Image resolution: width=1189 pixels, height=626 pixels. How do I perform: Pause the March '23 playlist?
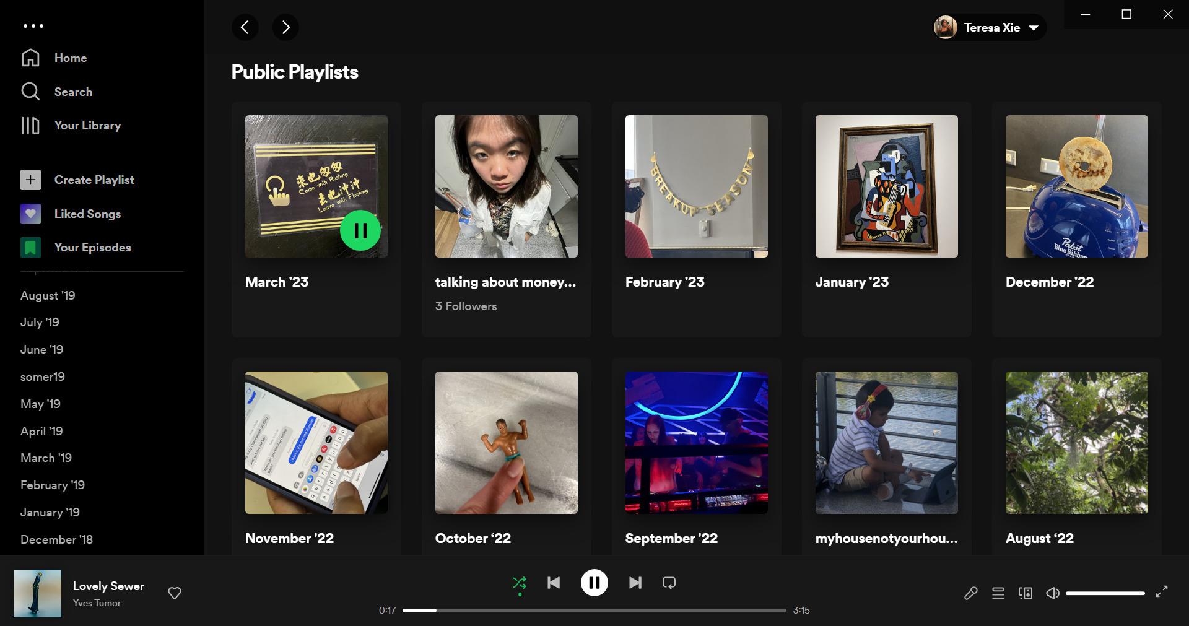(360, 230)
